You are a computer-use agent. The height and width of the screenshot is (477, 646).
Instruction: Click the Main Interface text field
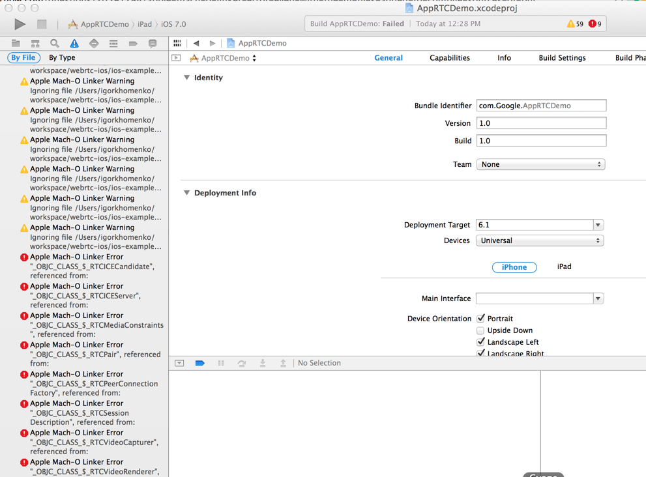tap(535, 298)
